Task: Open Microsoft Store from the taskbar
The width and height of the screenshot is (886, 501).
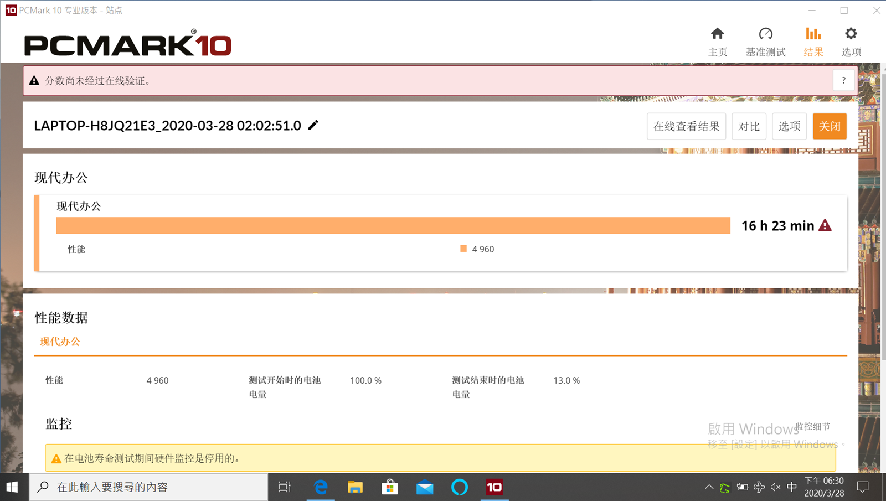Action: [390, 487]
